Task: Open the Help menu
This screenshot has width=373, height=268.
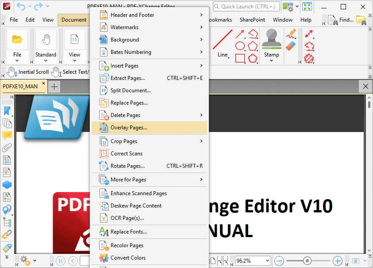Action: point(306,20)
